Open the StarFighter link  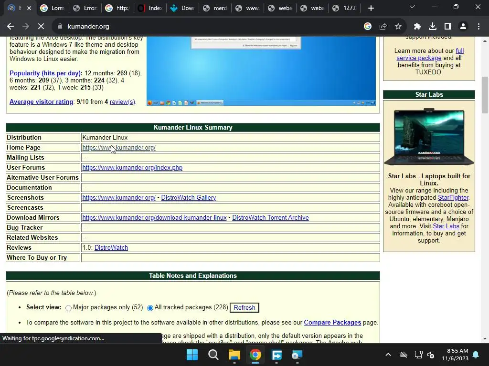point(453,198)
